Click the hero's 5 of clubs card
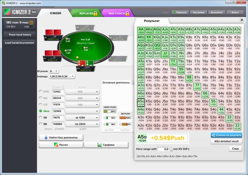 (x=89, y=63)
